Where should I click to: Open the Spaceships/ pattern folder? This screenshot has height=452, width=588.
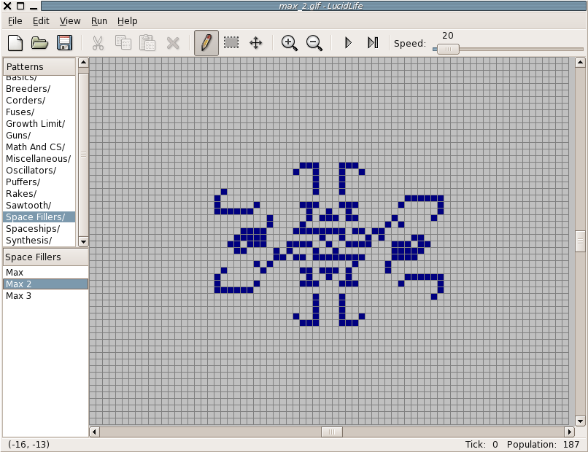click(33, 229)
